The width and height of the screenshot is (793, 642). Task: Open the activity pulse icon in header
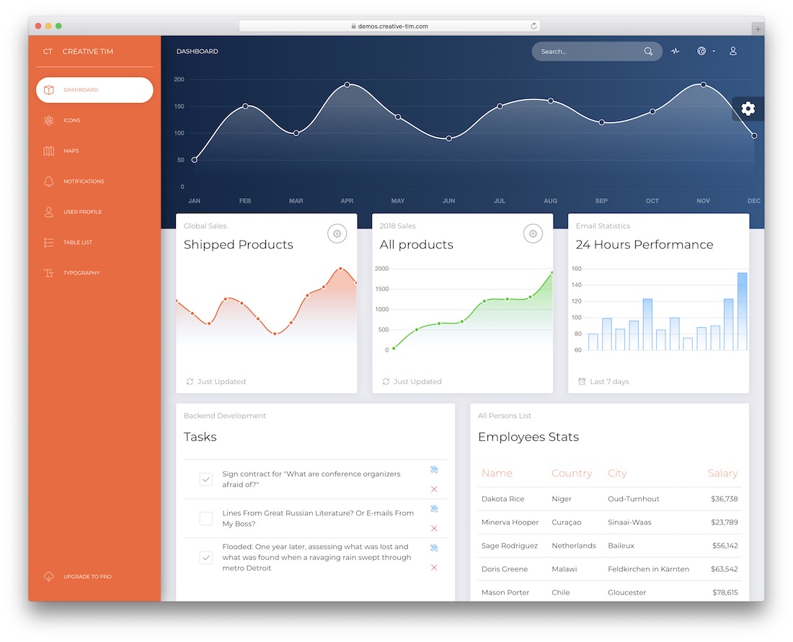[675, 51]
